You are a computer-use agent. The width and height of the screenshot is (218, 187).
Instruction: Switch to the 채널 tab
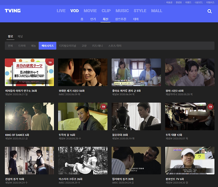(20, 36)
